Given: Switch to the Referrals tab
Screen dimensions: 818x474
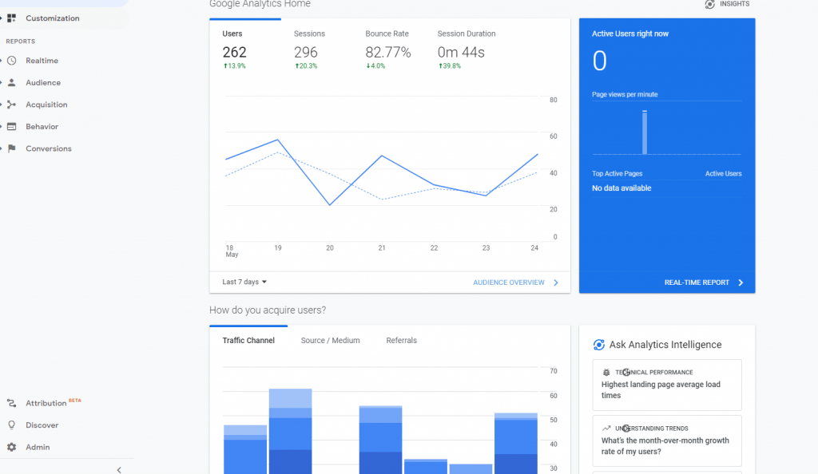Looking at the screenshot, I should pyautogui.click(x=402, y=340).
